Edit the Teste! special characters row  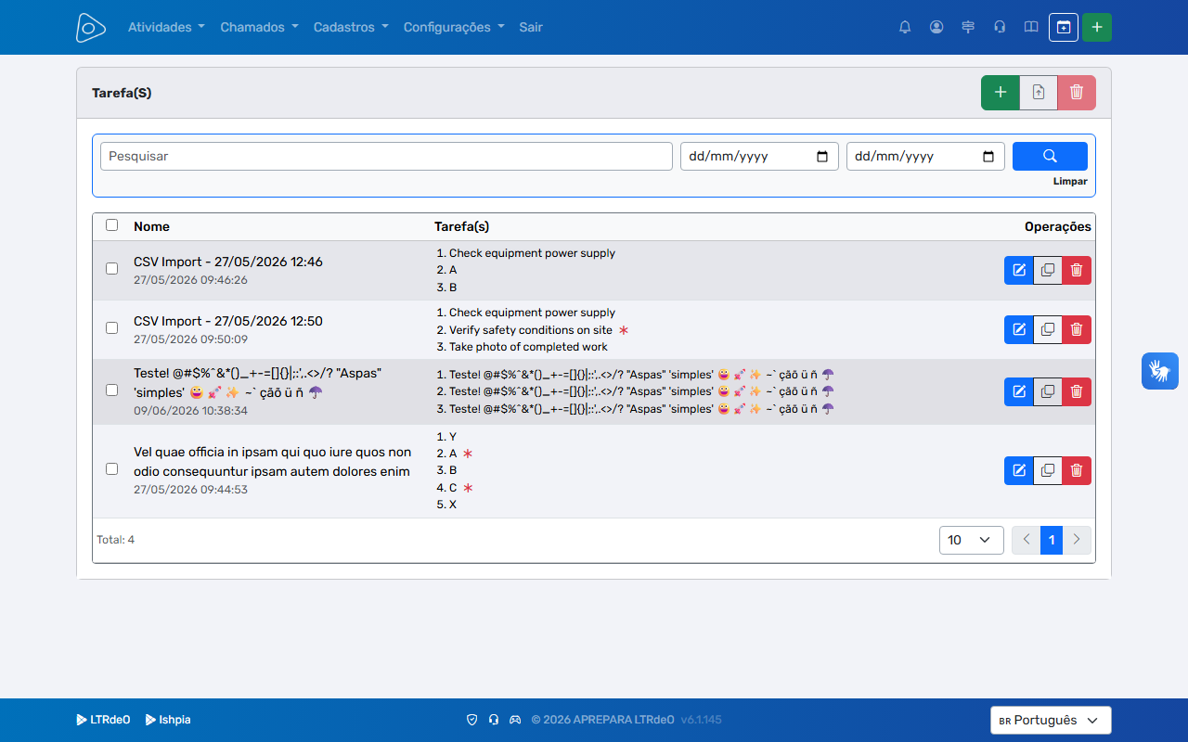[1019, 391]
